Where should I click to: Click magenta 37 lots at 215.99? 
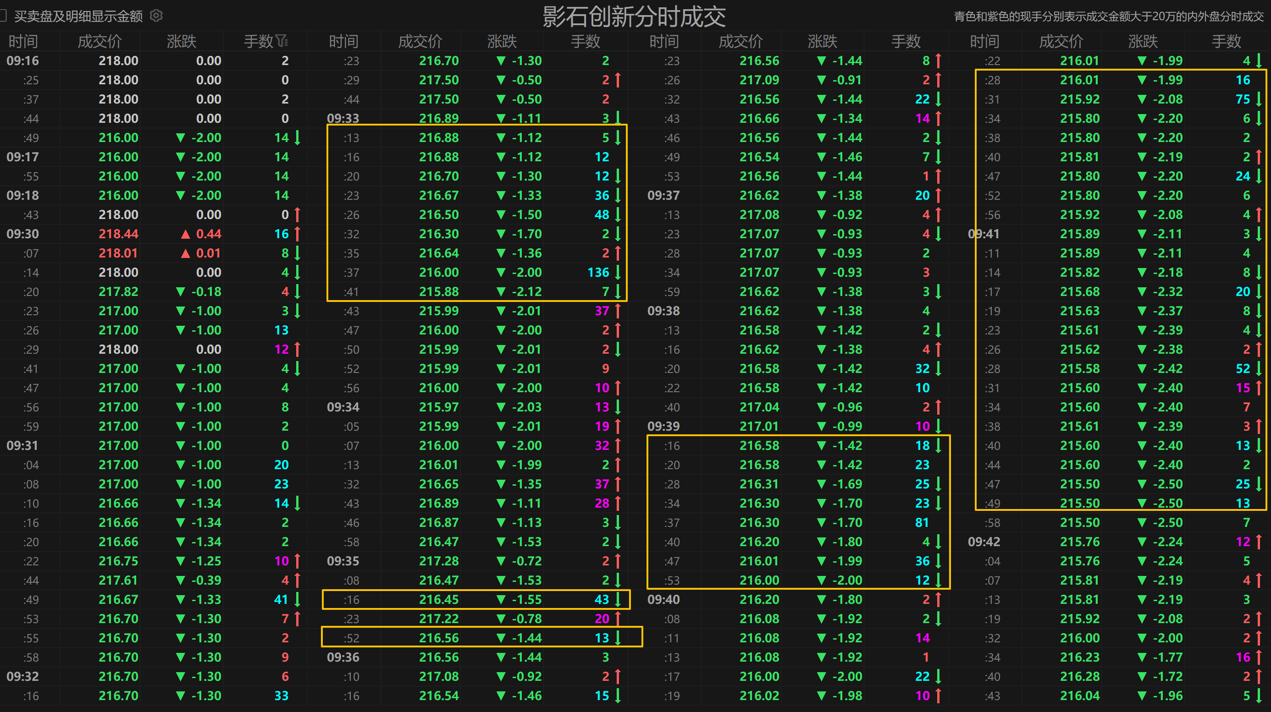[602, 311]
